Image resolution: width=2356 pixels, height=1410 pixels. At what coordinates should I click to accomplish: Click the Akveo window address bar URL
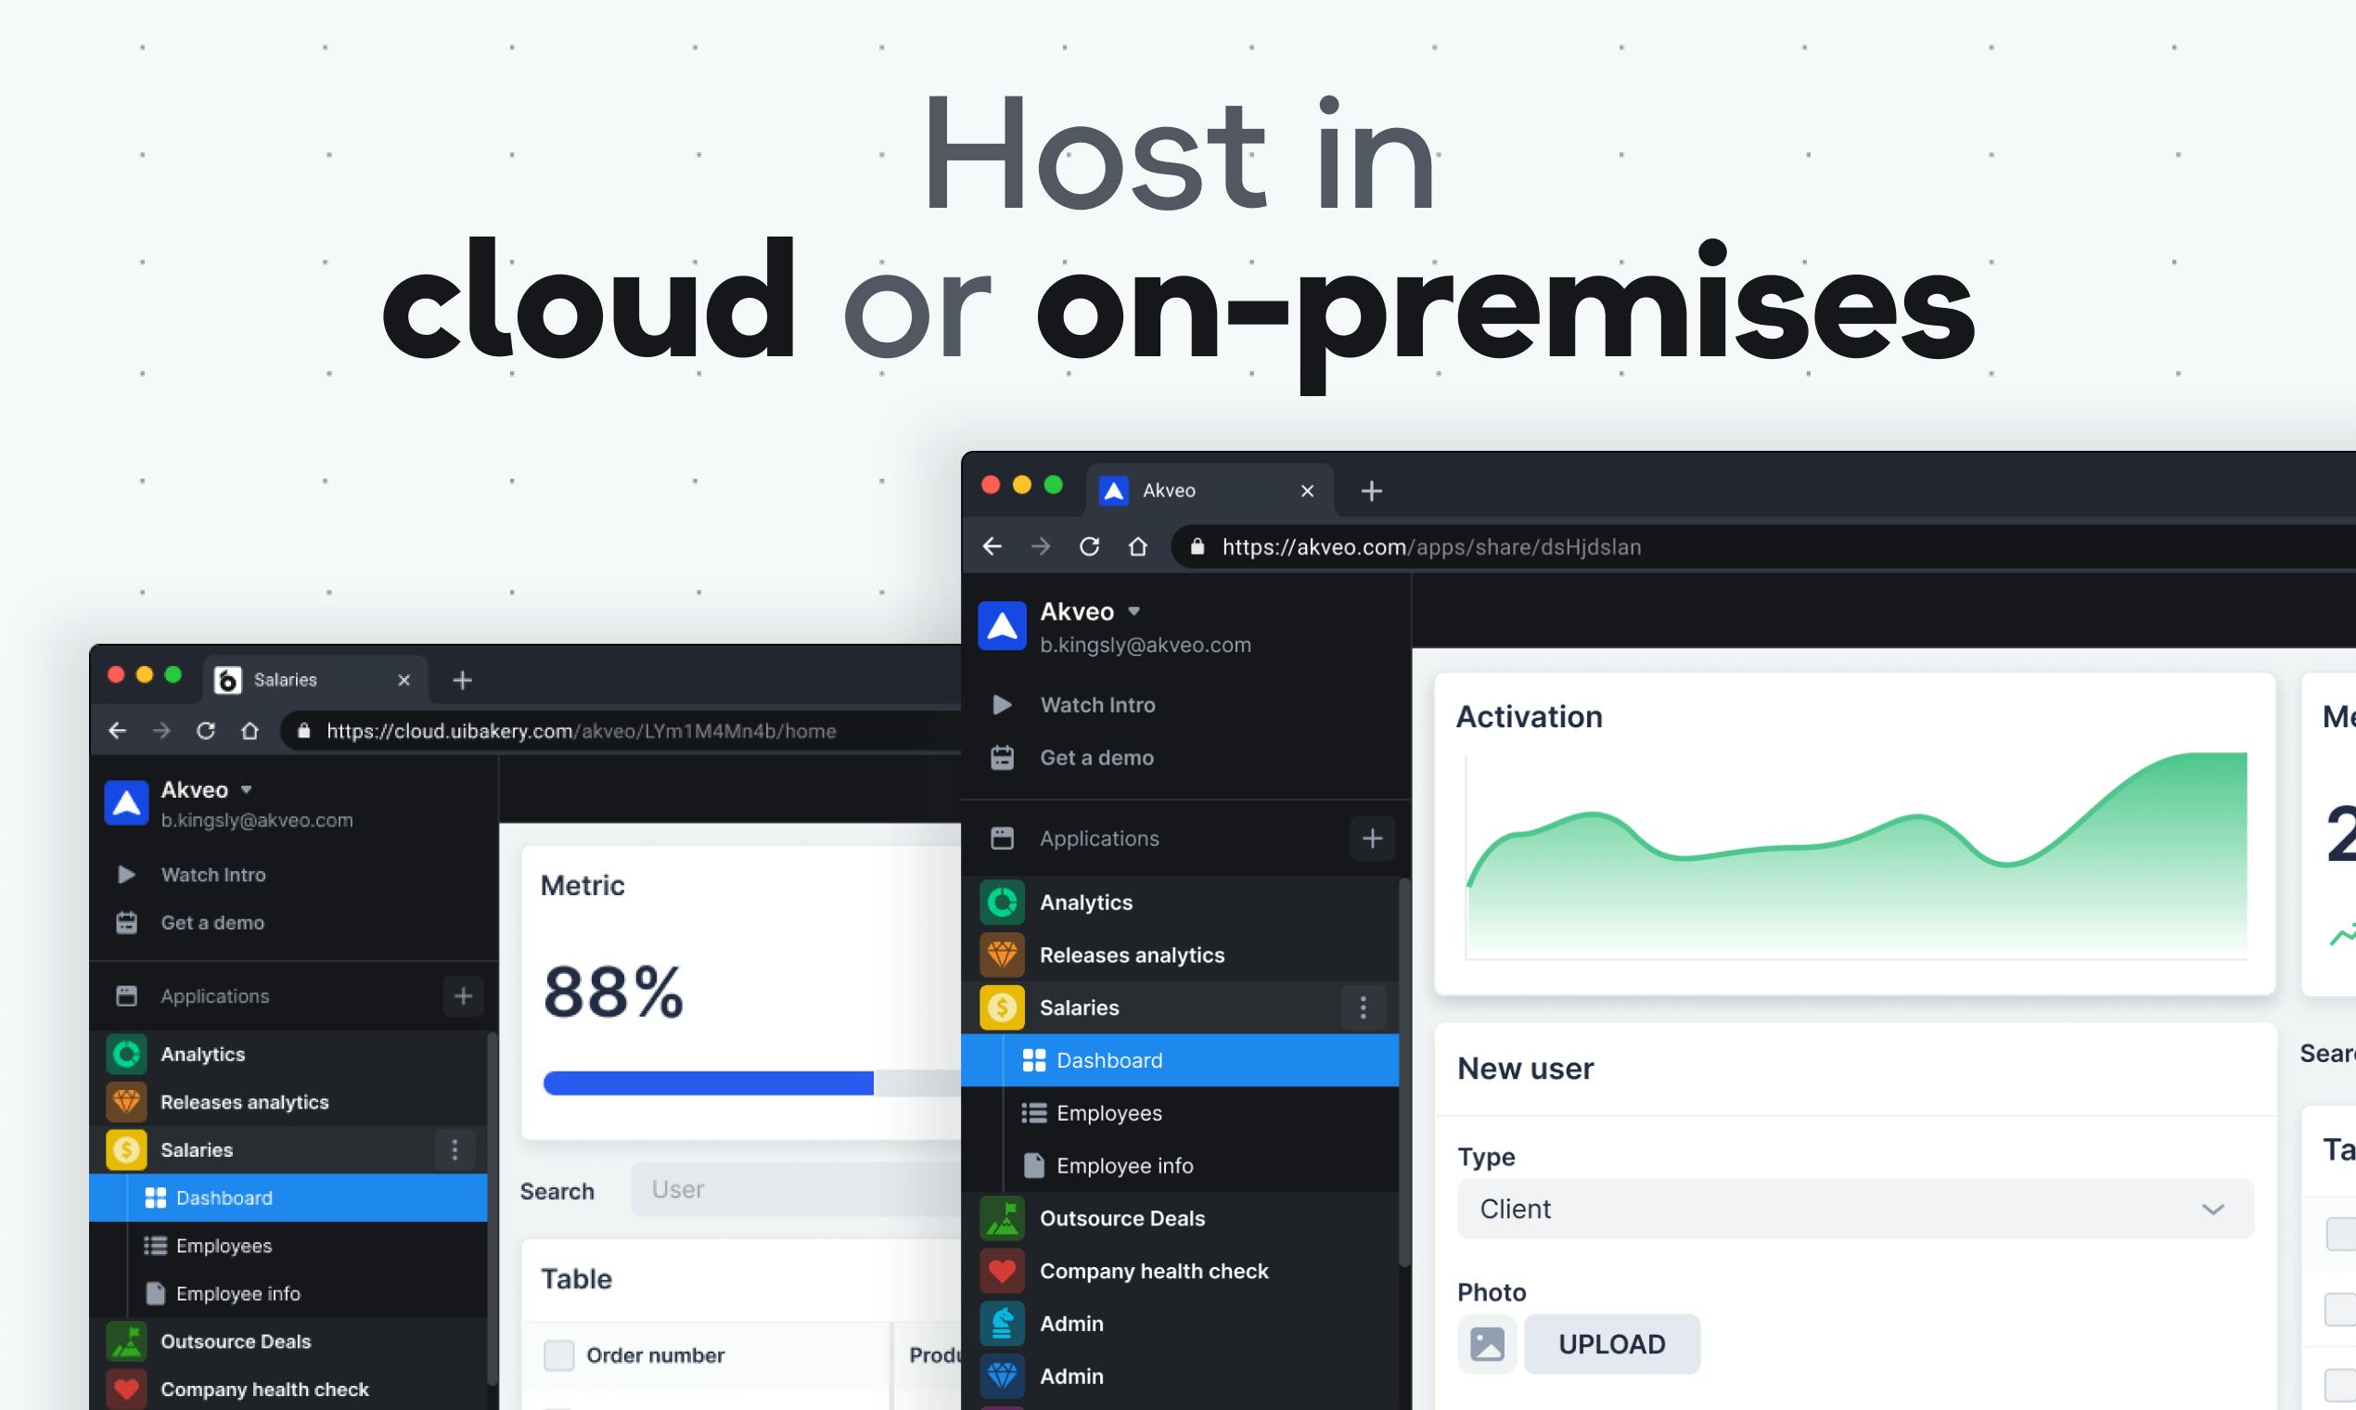click(x=1431, y=546)
